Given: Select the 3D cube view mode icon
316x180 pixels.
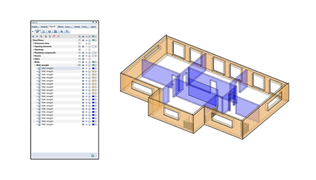Looking at the screenshot, I should coord(49,32).
